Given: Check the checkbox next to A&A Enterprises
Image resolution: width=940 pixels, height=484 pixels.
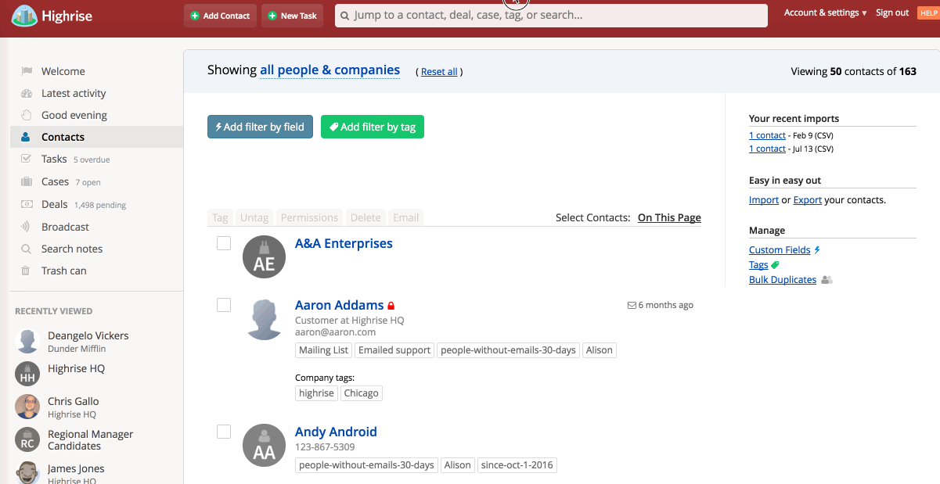Looking at the screenshot, I should pyautogui.click(x=224, y=243).
